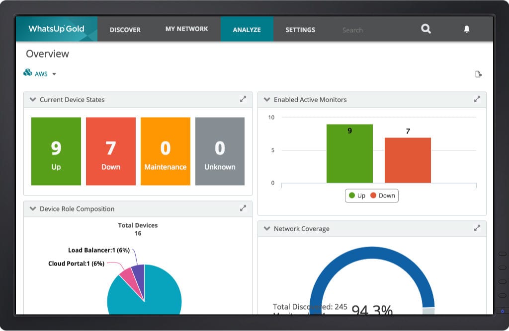Select the MY NETWORK tab
509x331 pixels.
186,29
